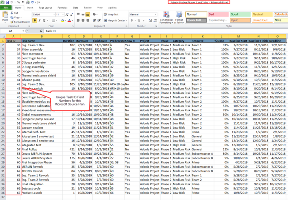The image size is (288, 200).
Task: Click the Insert Function fx icon
Action: (41, 31)
